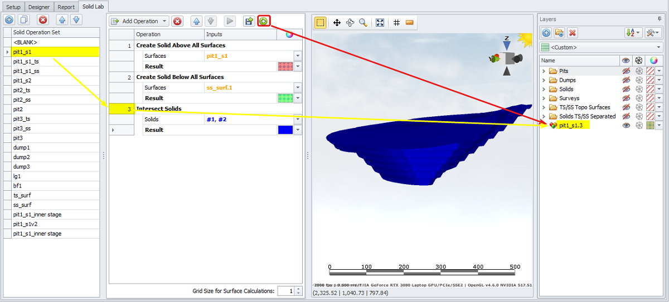Screen dimensions: 669x302
Task: Show the Pits layer via eye icon
Action: [x=626, y=71]
